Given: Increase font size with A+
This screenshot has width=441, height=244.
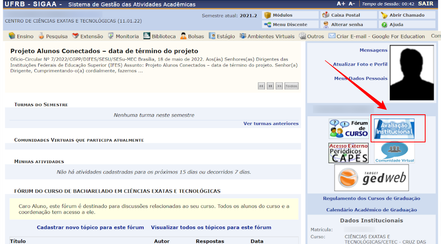Looking at the screenshot, I should (341, 4).
